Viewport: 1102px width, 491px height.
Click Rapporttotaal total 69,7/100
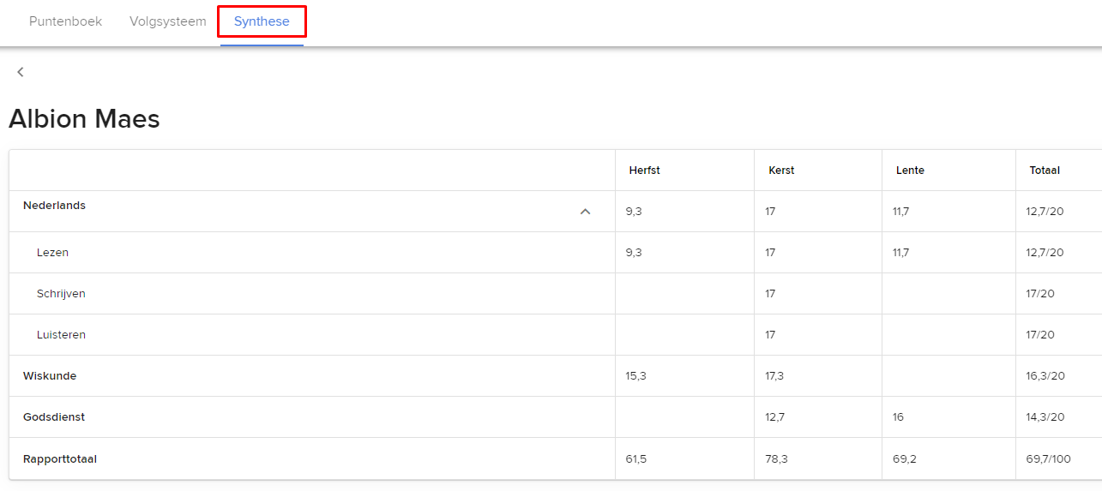click(1050, 459)
